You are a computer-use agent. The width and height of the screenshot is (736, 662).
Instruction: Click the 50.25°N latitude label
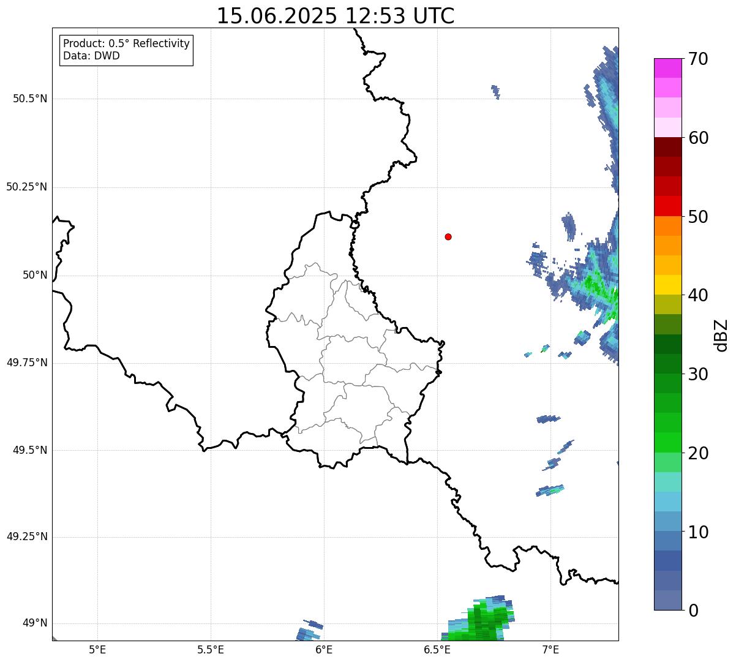[x=27, y=187]
